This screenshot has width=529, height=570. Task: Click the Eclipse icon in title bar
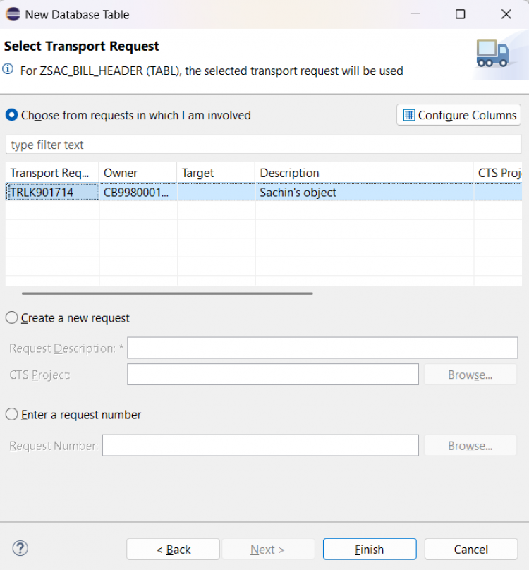click(x=13, y=14)
